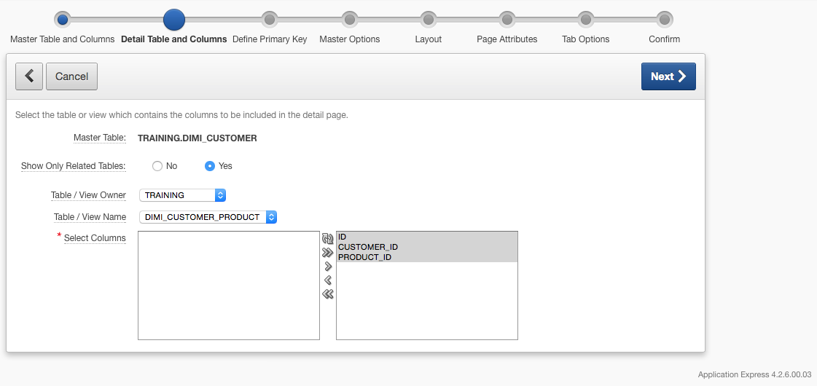This screenshot has height=386, width=817.
Task: Select Yes for Show Only Related Tables
Action: pos(210,166)
